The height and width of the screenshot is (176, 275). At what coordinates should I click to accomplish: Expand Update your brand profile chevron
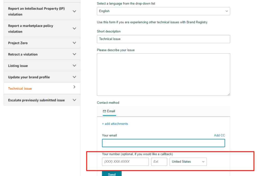click(x=74, y=77)
